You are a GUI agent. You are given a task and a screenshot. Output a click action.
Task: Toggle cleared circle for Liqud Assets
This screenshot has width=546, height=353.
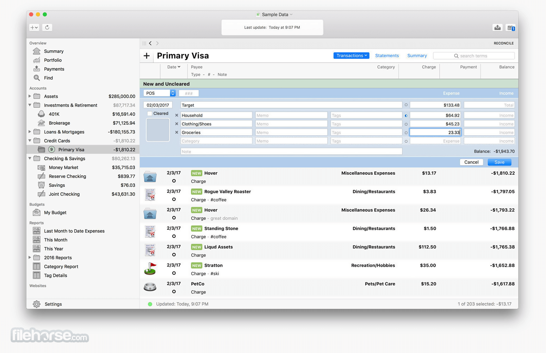pyautogui.click(x=174, y=255)
